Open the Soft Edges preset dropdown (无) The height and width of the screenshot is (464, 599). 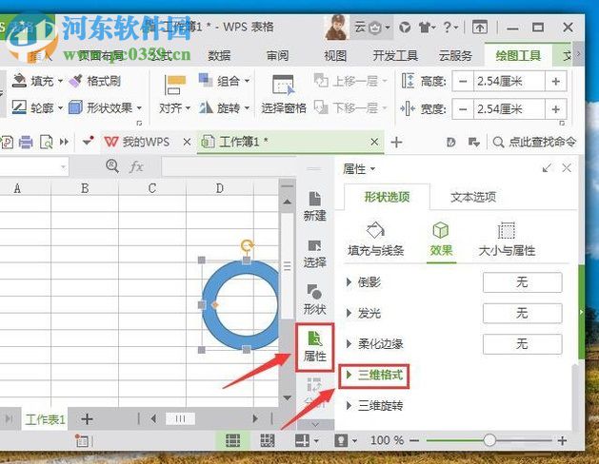point(522,344)
